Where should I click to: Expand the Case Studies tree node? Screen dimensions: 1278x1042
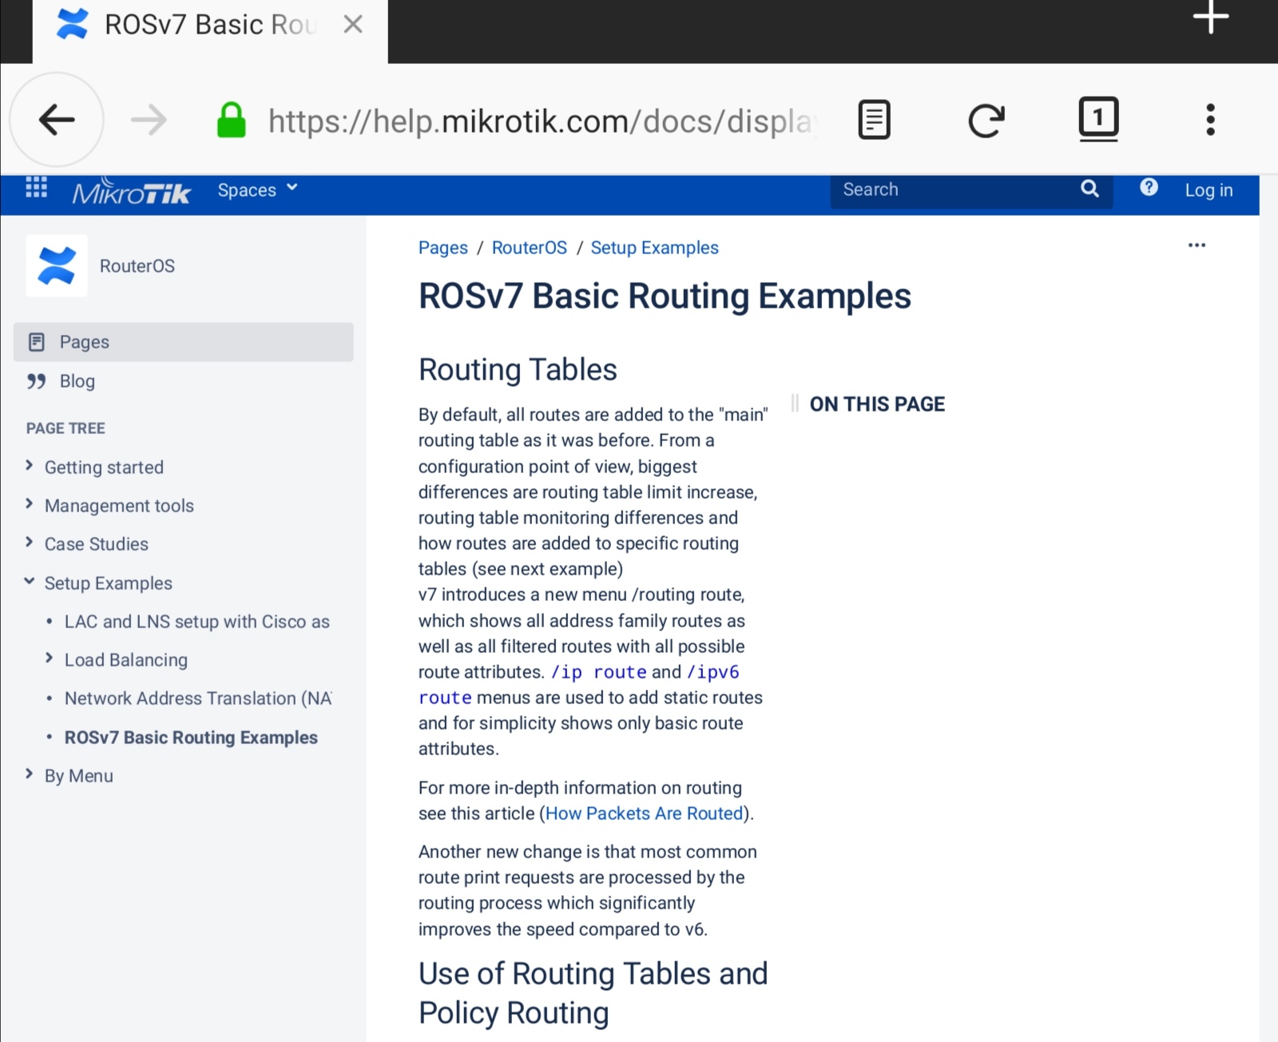pos(30,543)
